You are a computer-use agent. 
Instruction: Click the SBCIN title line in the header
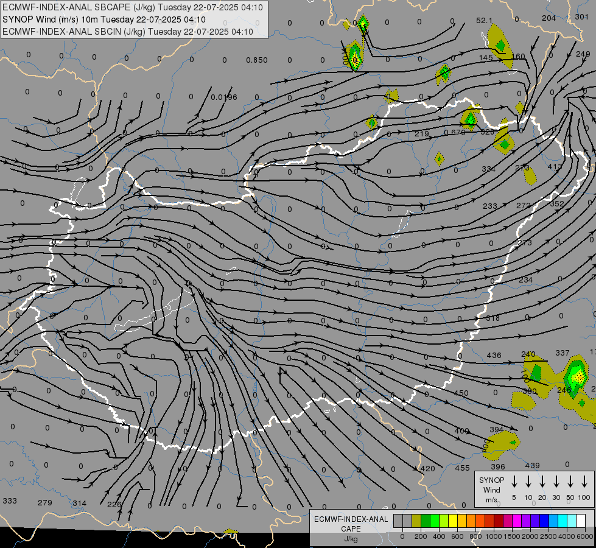point(128,32)
